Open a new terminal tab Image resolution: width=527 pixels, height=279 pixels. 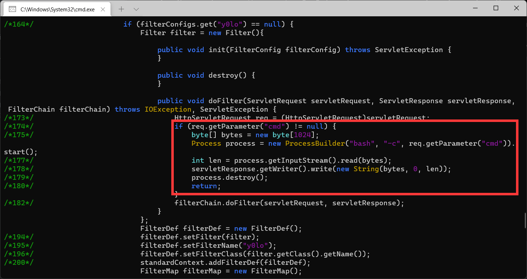point(121,9)
